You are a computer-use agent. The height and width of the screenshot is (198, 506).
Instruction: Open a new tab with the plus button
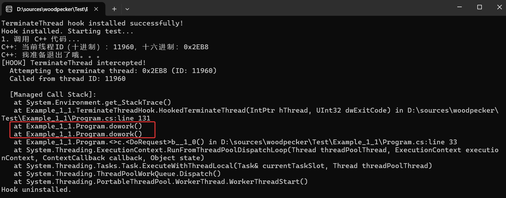[x=114, y=9]
